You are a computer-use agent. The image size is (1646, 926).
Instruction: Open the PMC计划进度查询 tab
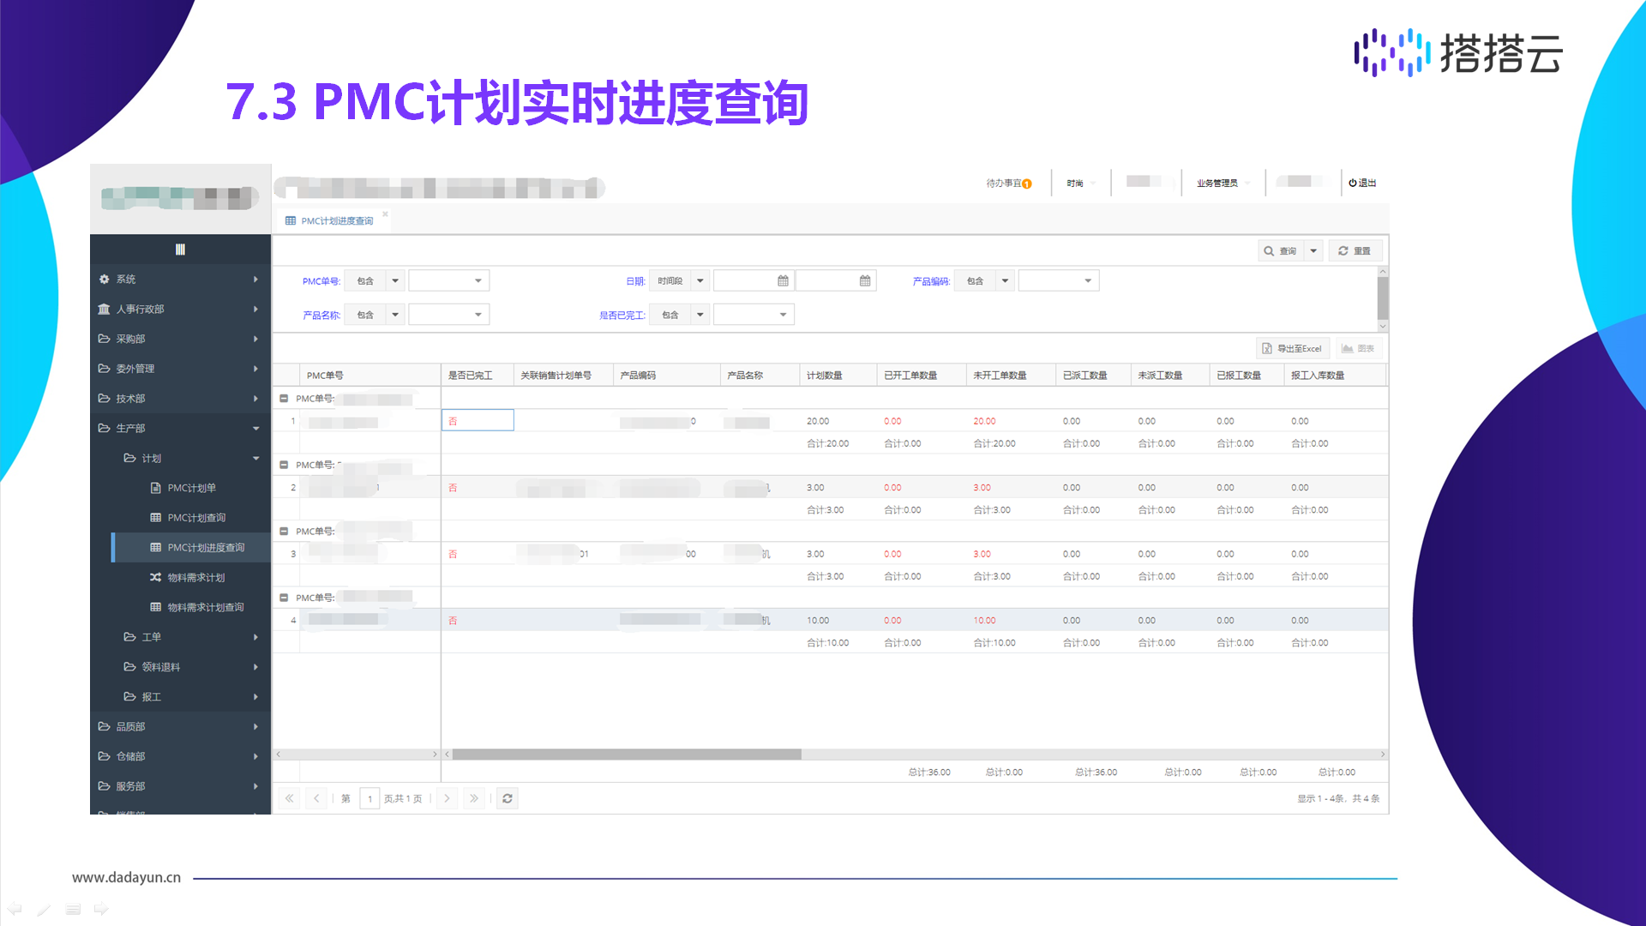[336, 221]
